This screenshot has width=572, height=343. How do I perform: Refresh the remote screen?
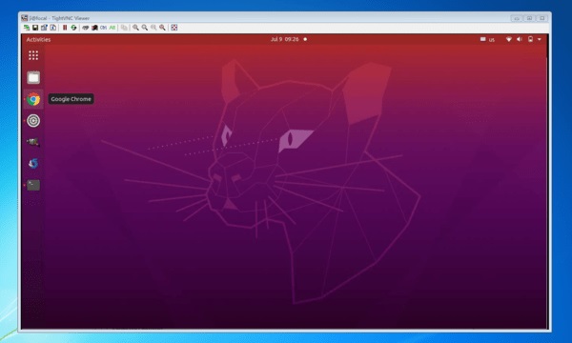point(73,28)
